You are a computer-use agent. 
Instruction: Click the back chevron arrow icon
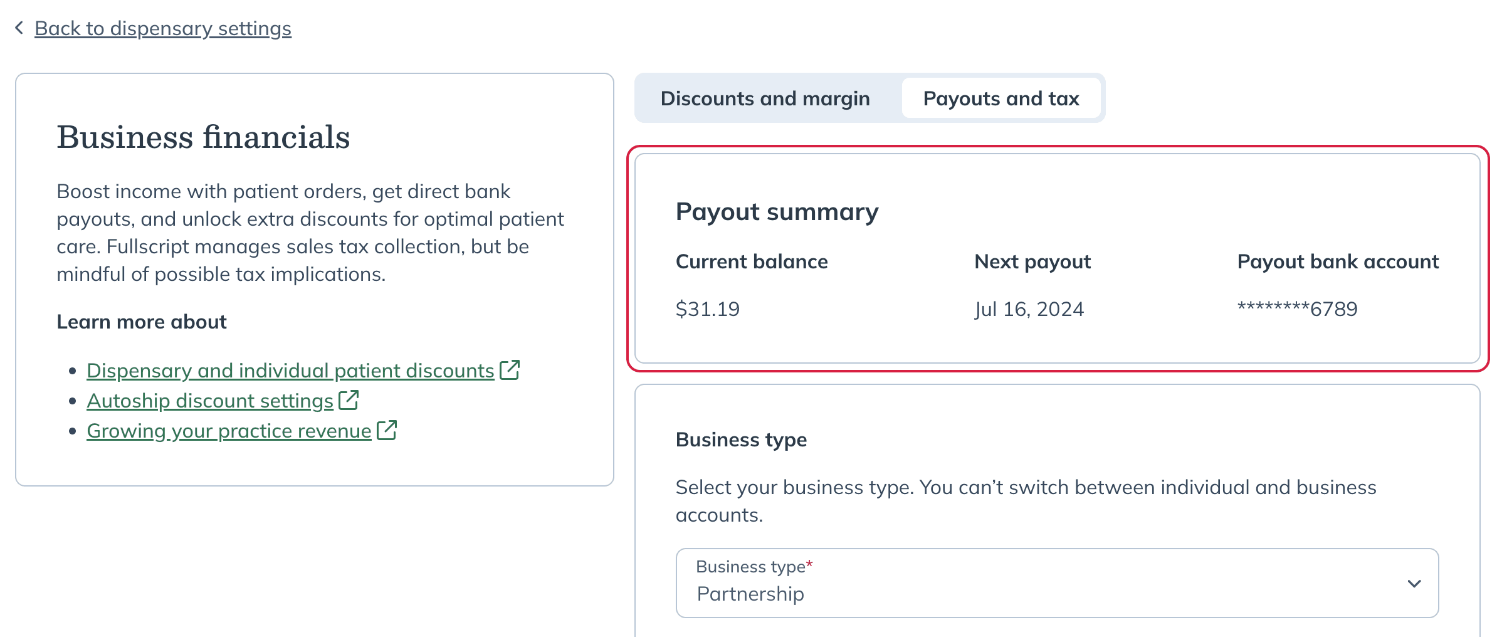tap(19, 28)
